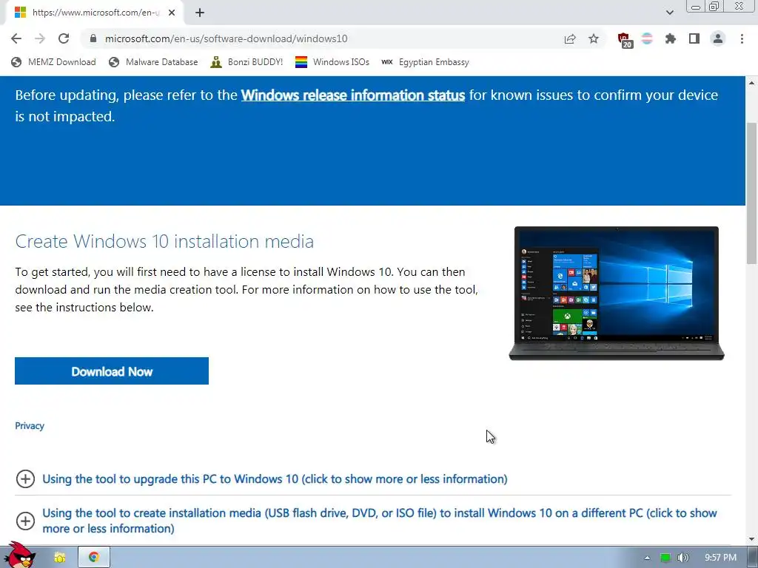The height and width of the screenshot is (568, 758).
Task: Open the Extensions puzzle menu
Action: (671, 38)
